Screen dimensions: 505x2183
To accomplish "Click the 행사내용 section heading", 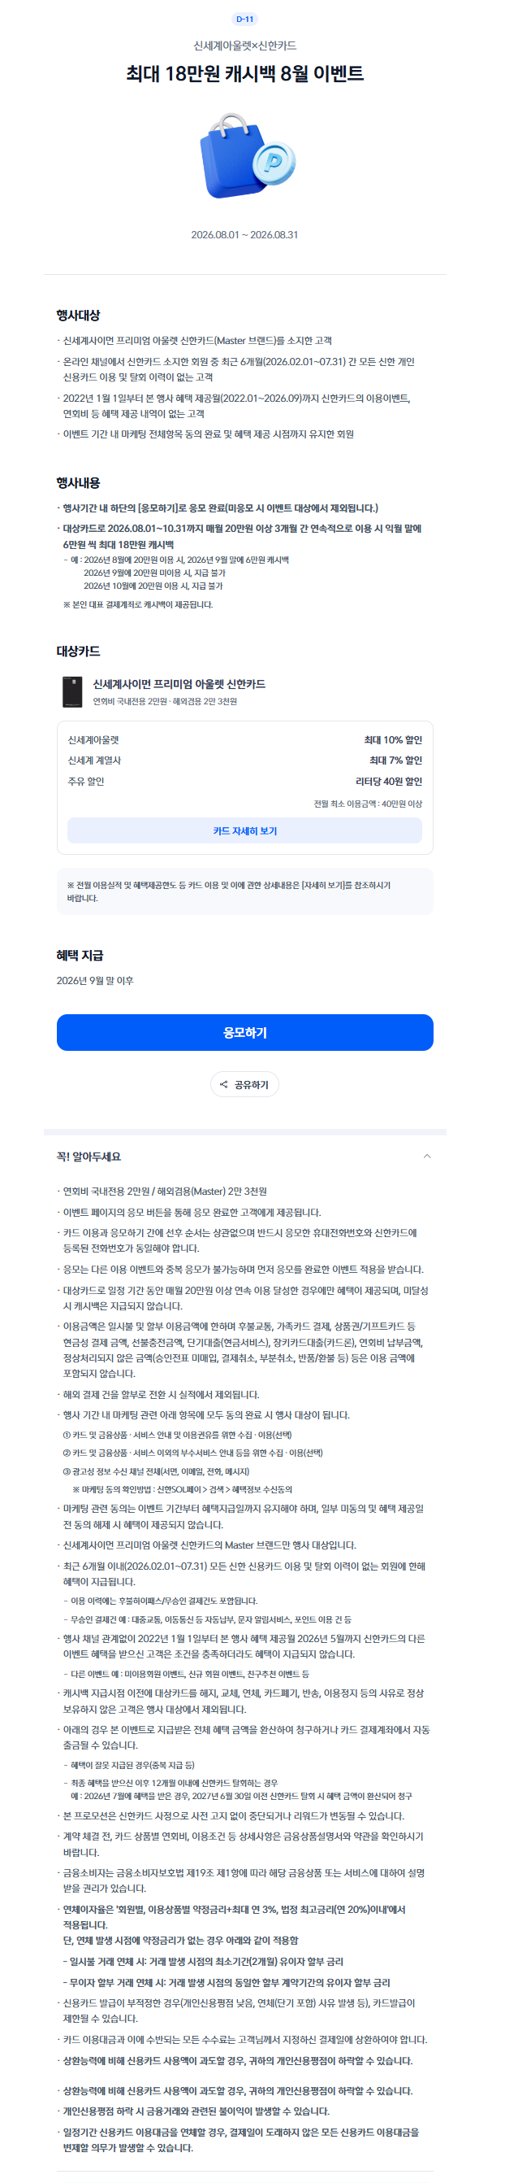I will pyautogui.click(x=79, y=482).
